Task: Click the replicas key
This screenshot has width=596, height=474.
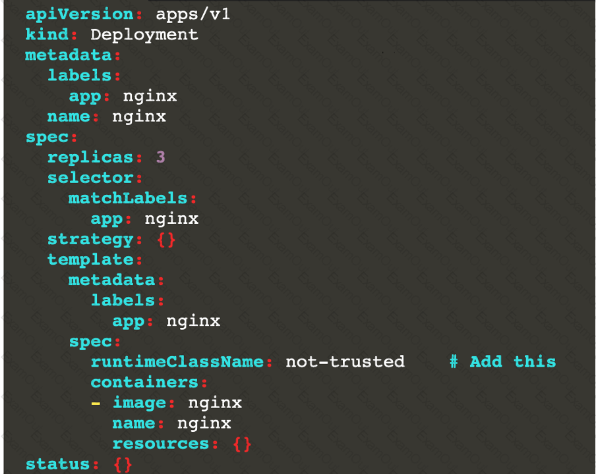Action: [90, 157]
